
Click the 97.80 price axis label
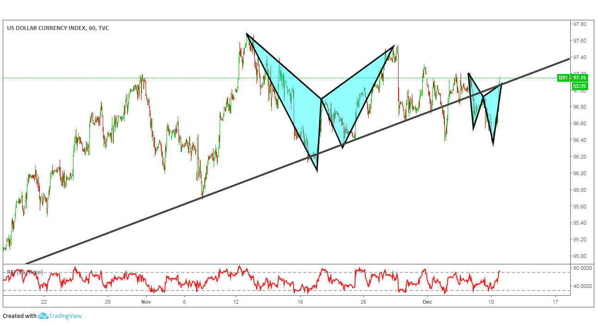580,24
